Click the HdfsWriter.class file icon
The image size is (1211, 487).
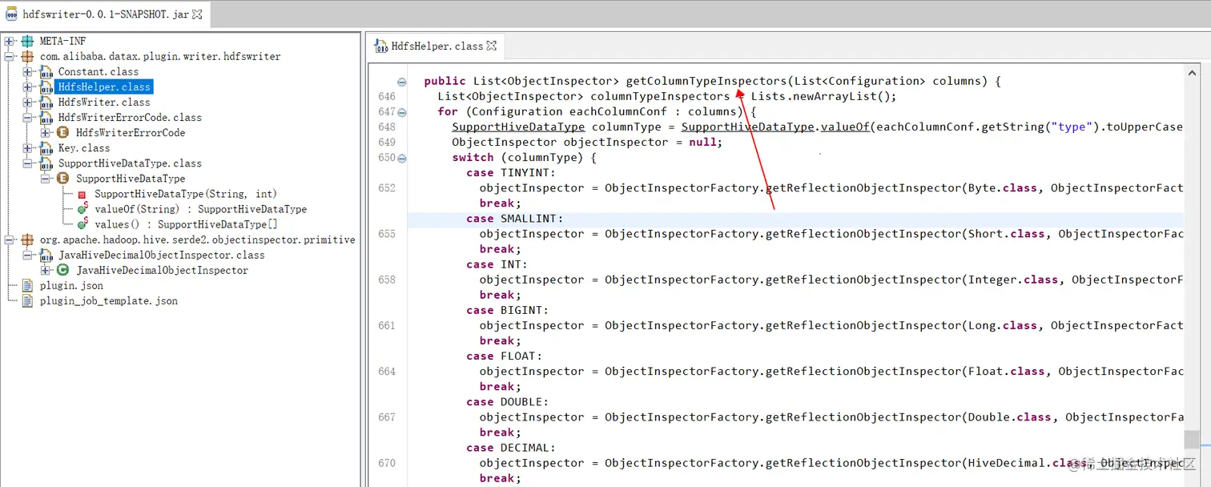click(46, 102)
